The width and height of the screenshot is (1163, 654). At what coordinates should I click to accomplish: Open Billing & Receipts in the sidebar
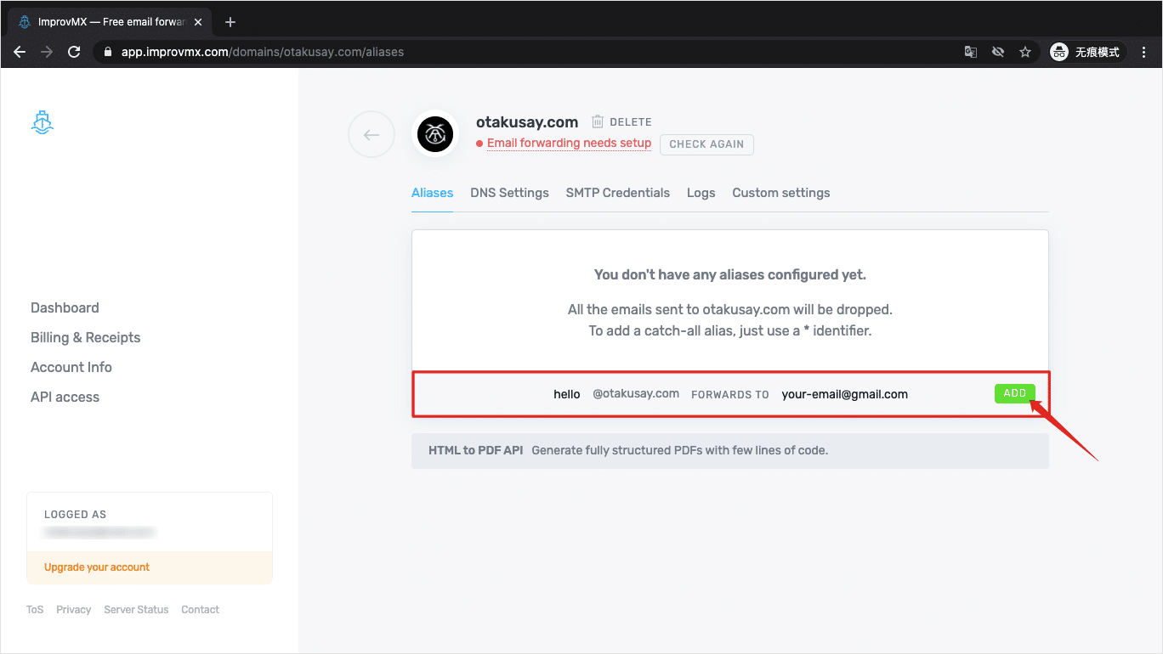[85, 337]
